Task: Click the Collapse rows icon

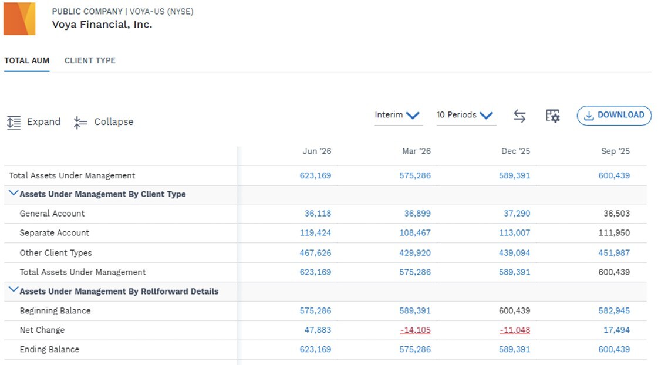Action: (80, 122)
